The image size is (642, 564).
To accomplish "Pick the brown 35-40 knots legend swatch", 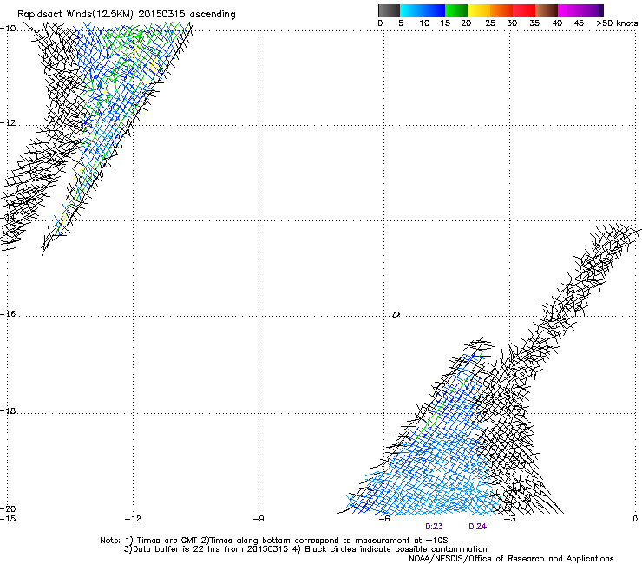I will pyautogui.click(x=547, y=10).
